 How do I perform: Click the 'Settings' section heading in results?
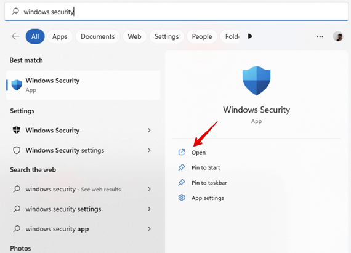point(22,111)
